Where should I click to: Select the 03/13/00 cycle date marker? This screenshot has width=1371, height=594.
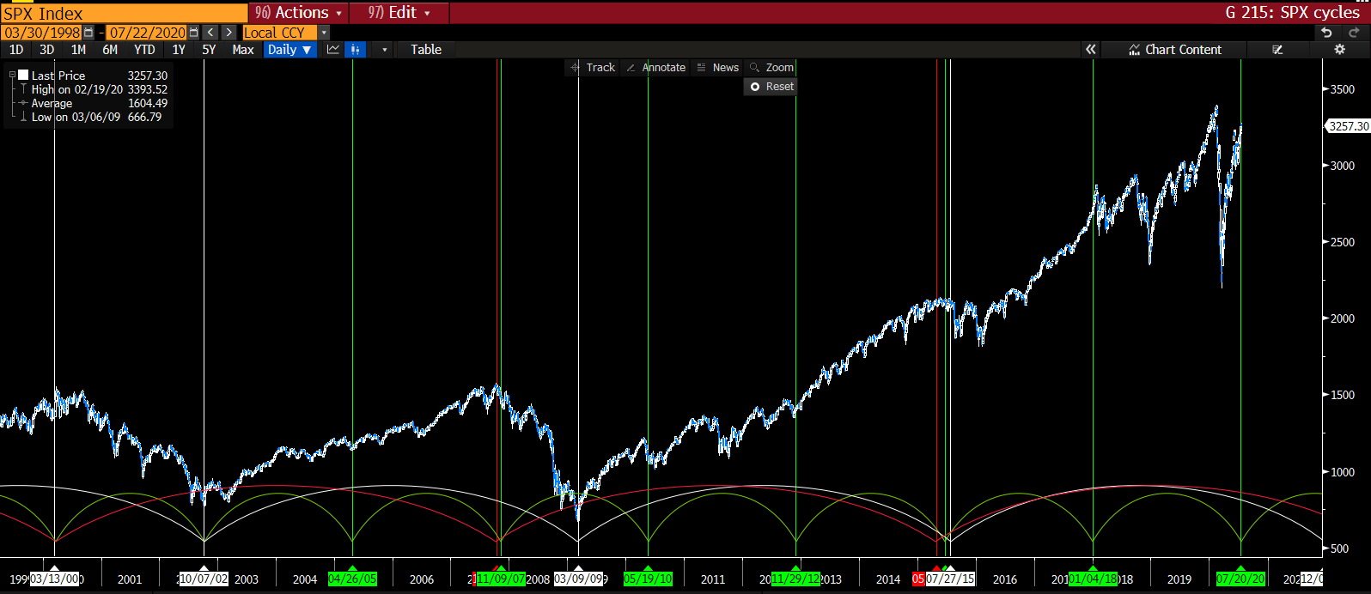click(56, 579)
